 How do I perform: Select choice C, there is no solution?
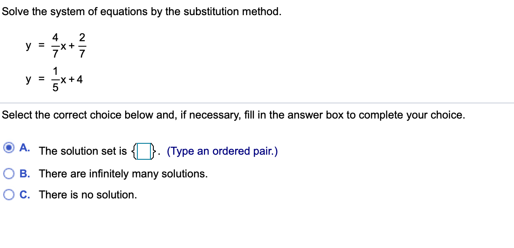pyautogui.click(x=8, y=194)
